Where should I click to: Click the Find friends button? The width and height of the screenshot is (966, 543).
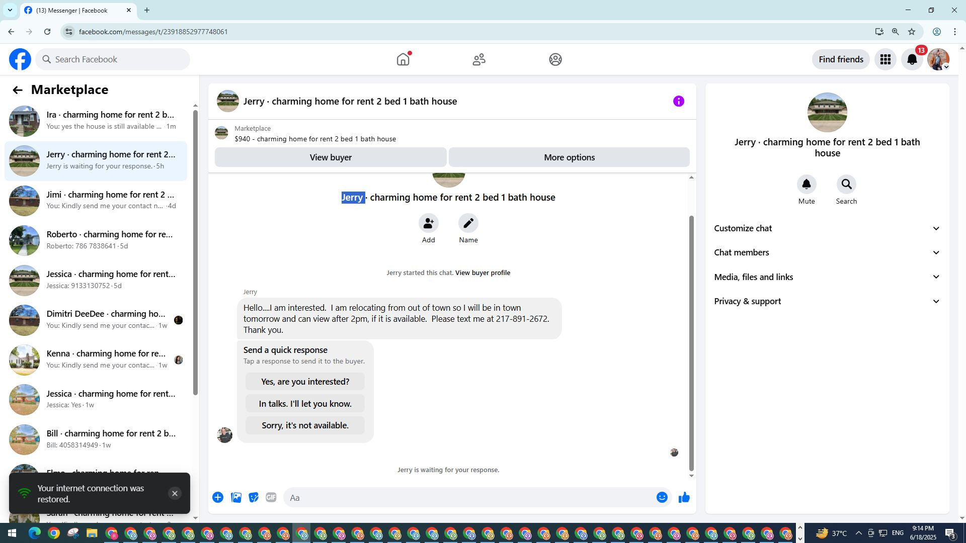click(x=841, y=59)
